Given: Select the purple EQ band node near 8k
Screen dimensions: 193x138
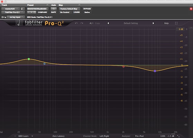Looking at the screenshot, I should click(155, 71).
